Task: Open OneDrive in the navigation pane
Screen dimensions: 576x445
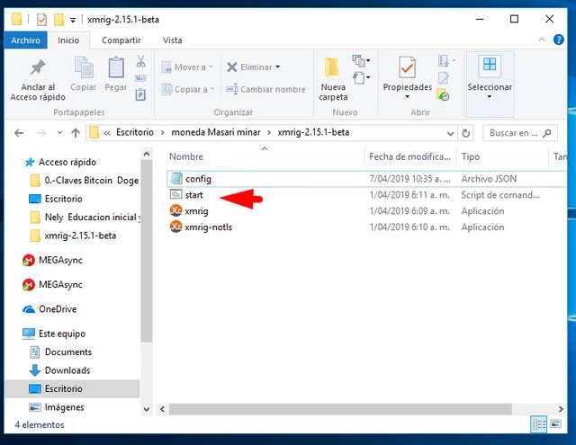Action: [x=49, y=309]
